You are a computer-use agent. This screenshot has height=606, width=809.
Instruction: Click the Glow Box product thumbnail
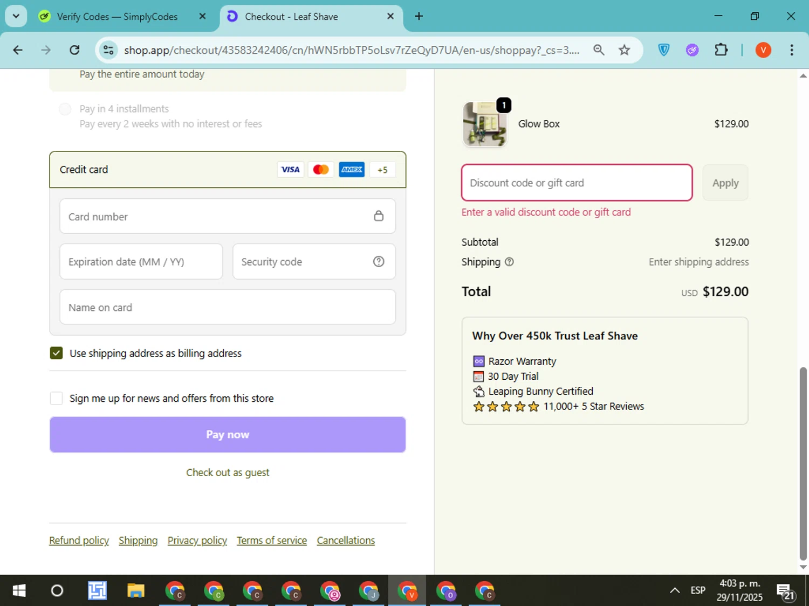pos(485,124)
